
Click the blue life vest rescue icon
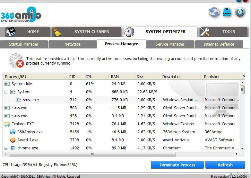point(227,12)
